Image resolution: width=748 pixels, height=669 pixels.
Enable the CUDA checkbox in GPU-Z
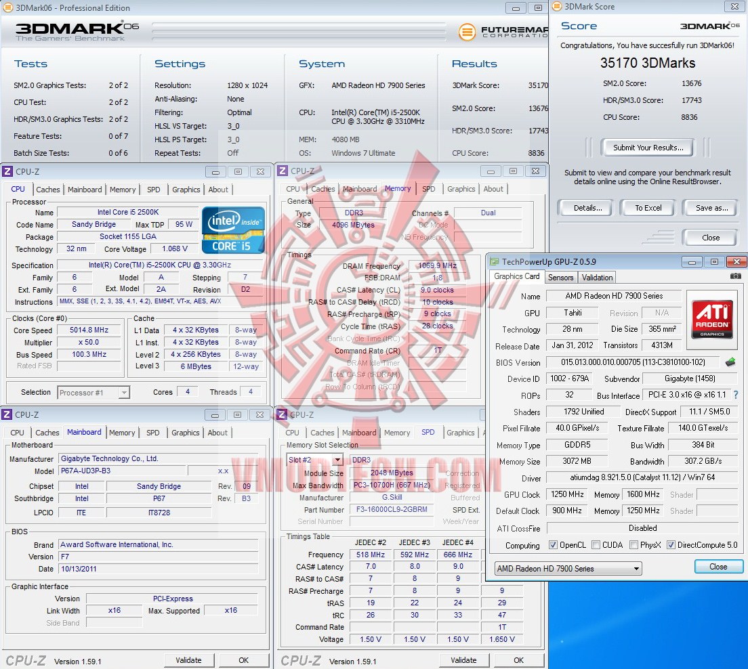[x=596, y=544]
